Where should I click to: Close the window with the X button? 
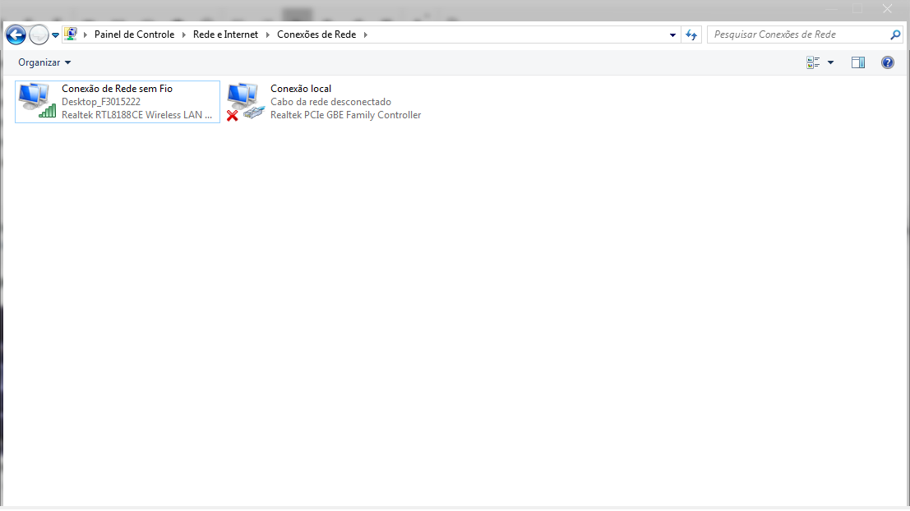[x=887, y=9]
